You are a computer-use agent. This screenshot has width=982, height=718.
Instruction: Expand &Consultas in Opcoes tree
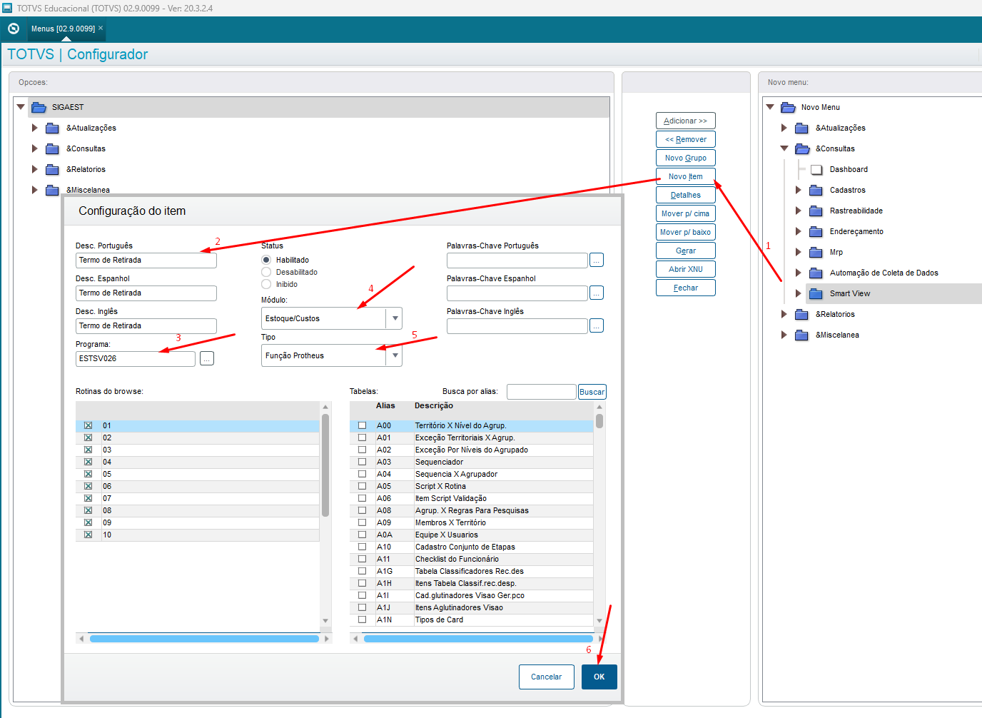(x=34, y=148)
